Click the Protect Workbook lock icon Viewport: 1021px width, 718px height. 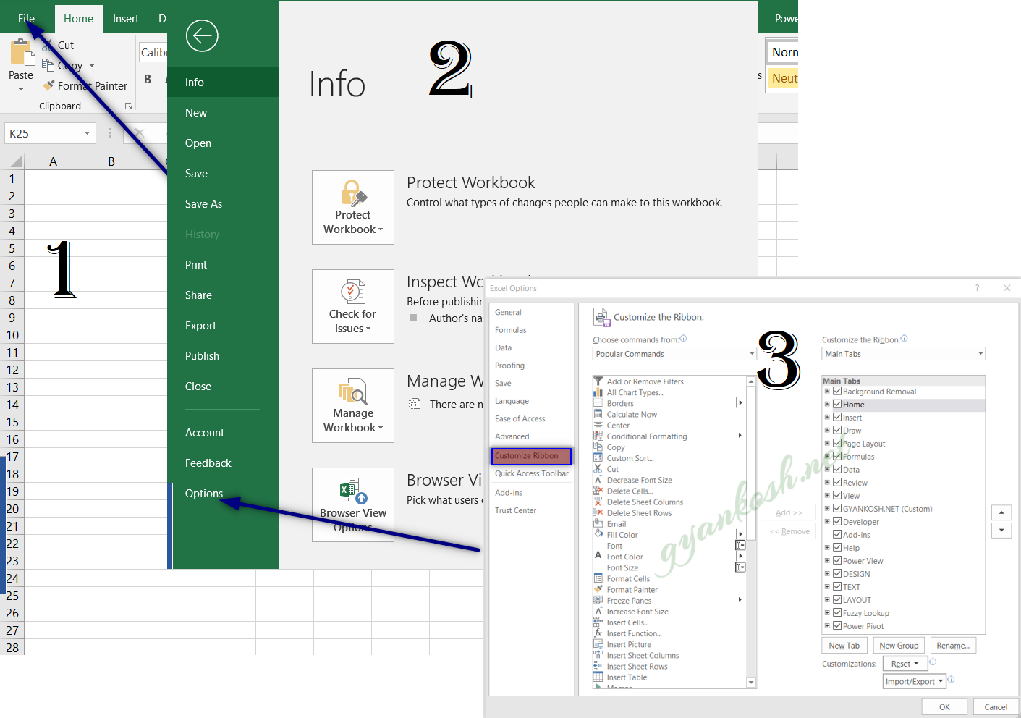pos(353,194)
